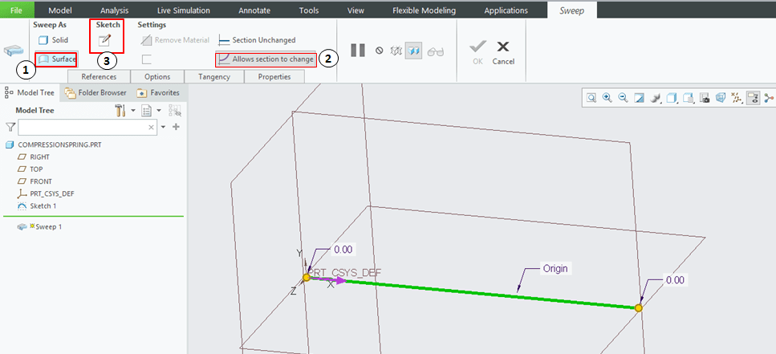Click the green checkmark OK icon
The image size is (776, 354).
[x=477, y=48]
